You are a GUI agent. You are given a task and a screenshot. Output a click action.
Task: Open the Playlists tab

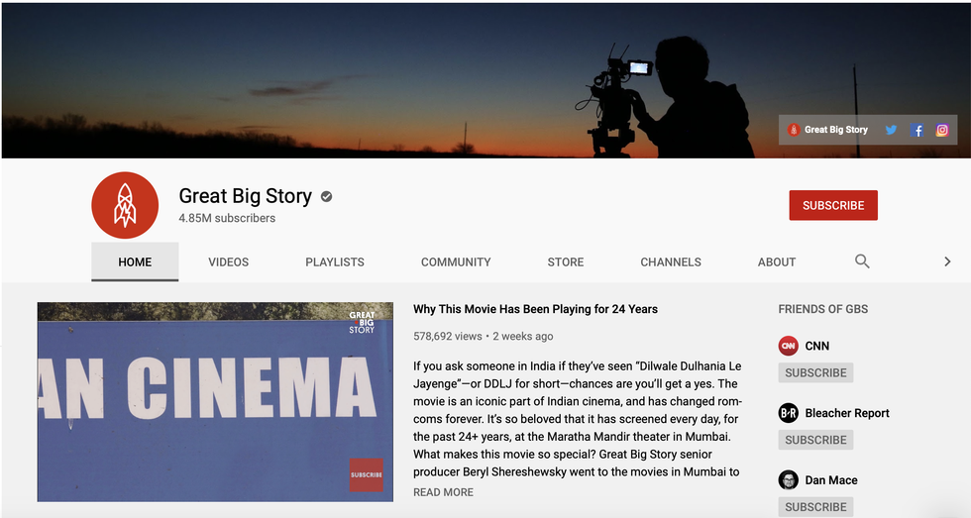point(335,262)
